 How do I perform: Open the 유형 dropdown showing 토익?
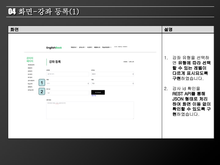[x=68, y=83]
